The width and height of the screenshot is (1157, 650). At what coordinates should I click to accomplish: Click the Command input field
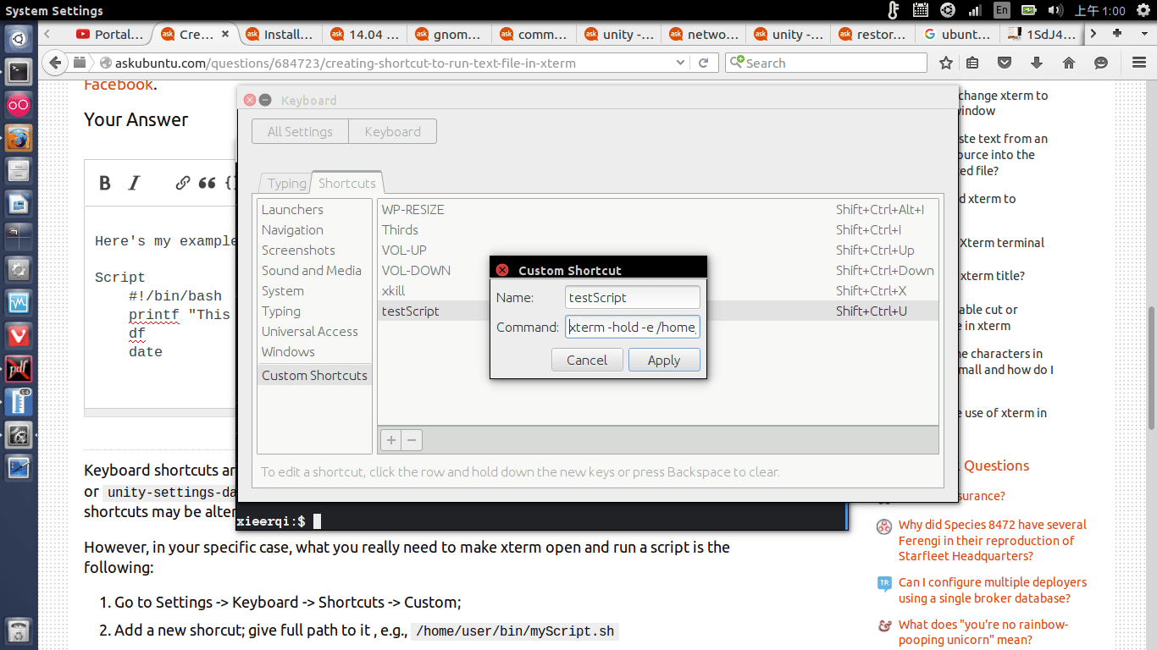click(x=632, y=327)
